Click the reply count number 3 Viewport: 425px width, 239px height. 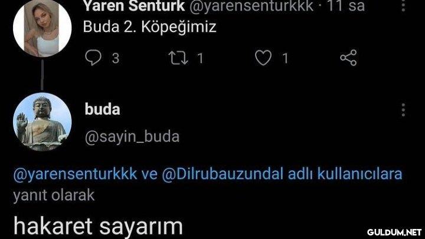click(x=116, y=58)
